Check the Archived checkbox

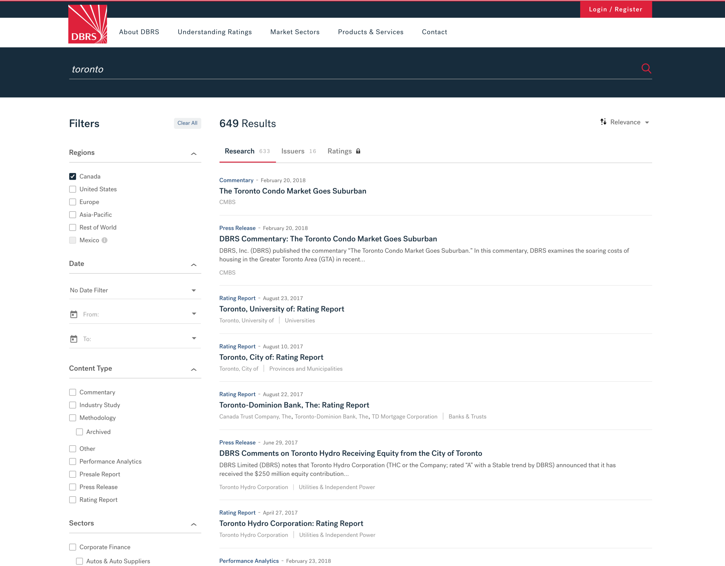pos(79,432)
